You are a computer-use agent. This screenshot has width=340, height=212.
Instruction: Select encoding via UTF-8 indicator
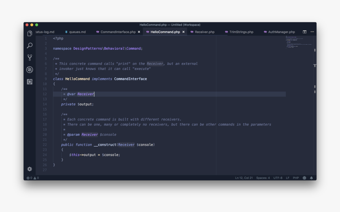click(x=278, y=178)
